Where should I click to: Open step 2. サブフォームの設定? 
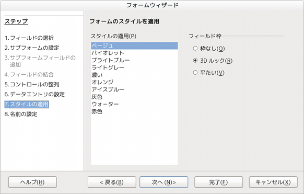point(32,48)
